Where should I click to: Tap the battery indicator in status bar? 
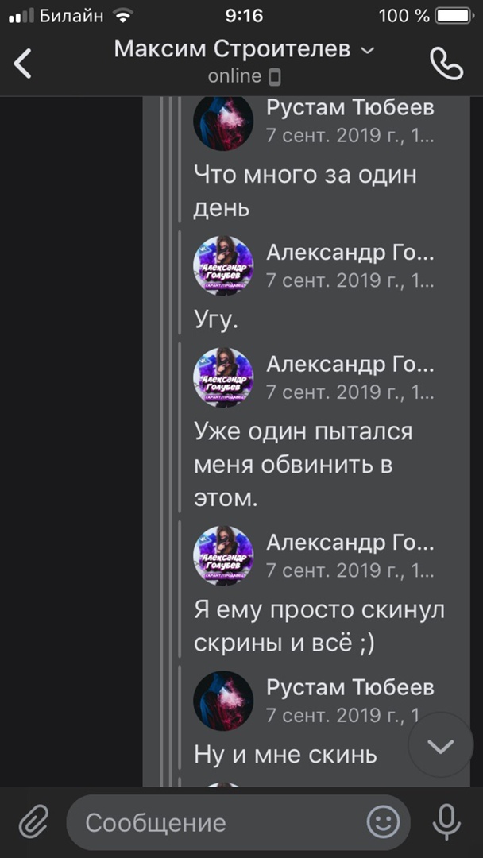pyautogui.click(x=454, y=15)
